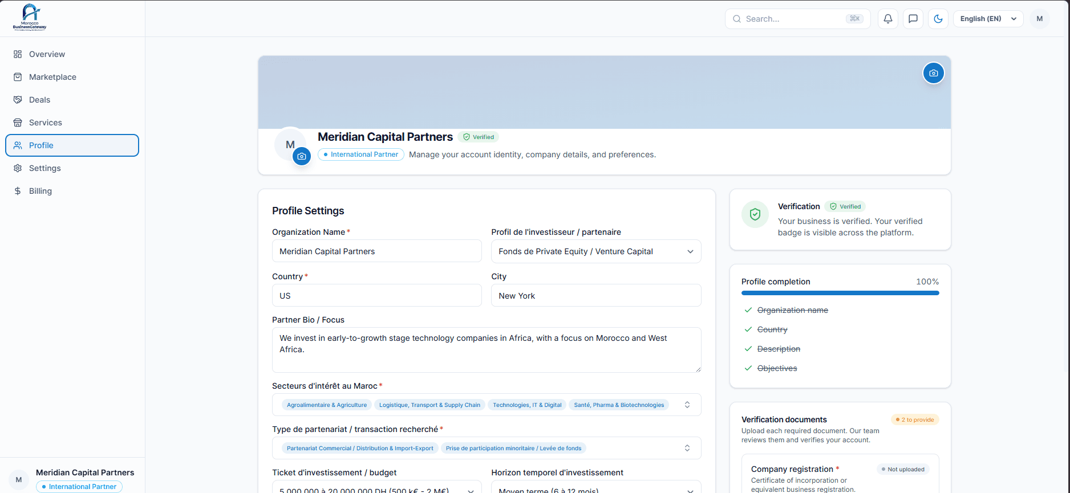Open the Overview page
The width and height of the screenshot is (1070, 493).
pos(72,54)
